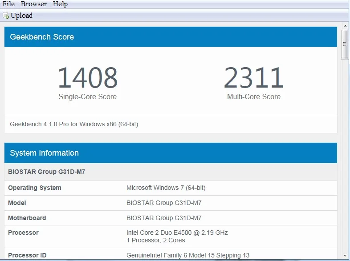Click the Operating System row label

coord(35,188)
